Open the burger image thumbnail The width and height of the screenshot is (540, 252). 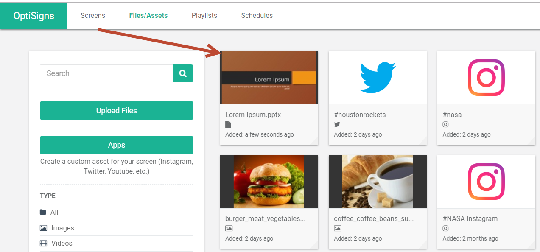pos(269,182)
